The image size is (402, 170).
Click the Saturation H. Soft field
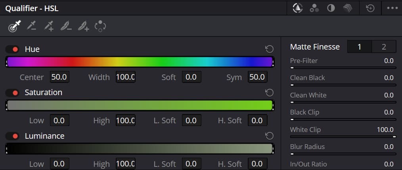257,120
